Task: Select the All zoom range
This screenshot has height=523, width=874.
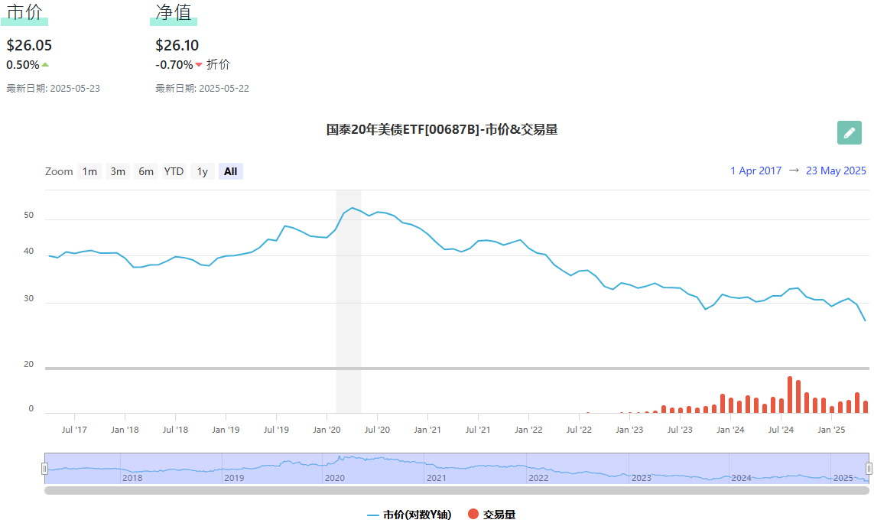Action: (231, 171)
